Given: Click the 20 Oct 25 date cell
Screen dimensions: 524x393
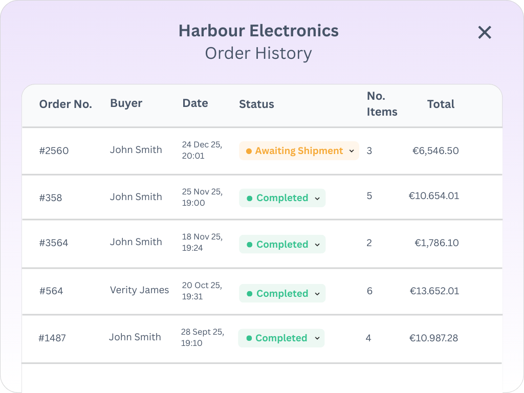Looking at the screenshot, I should 202,291.
